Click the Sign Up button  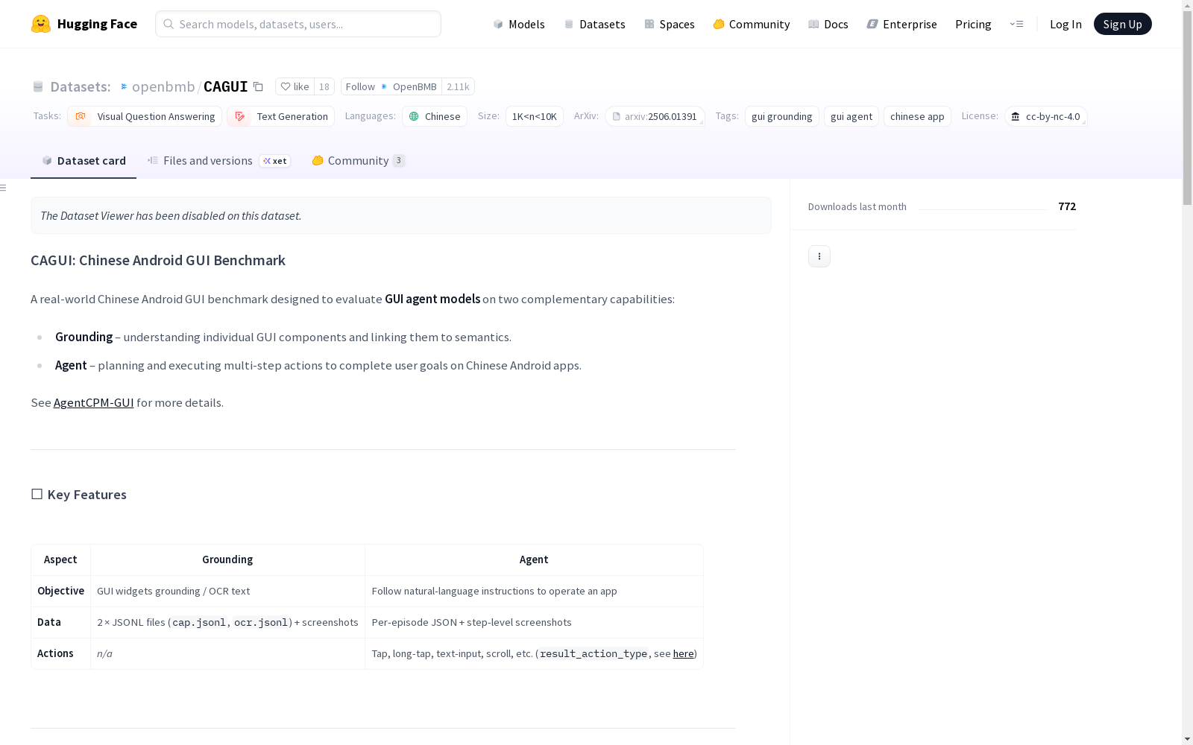pos(1123,24)
